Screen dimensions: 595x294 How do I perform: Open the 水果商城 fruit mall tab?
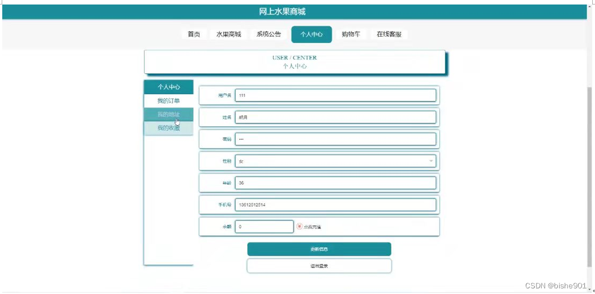[x=229, y=34]
